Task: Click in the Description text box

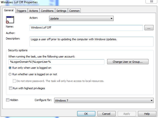Action: coord(91,41)
